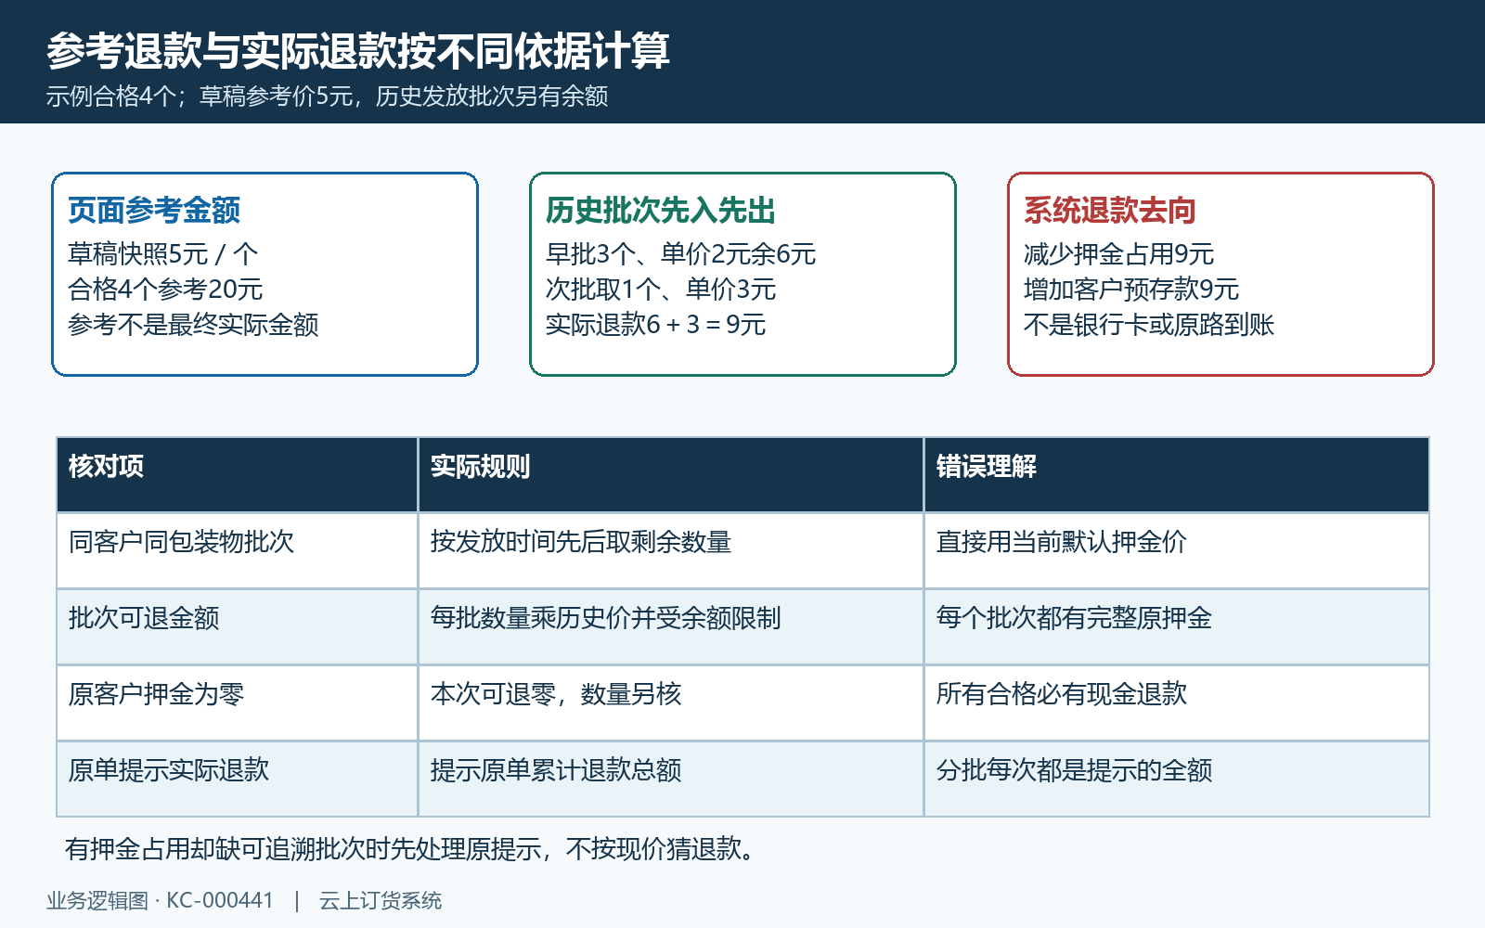Screen dimensions: 1485x928
Task: Click the cell 分批每次都是提示的全额
Action: [1177, 779]
